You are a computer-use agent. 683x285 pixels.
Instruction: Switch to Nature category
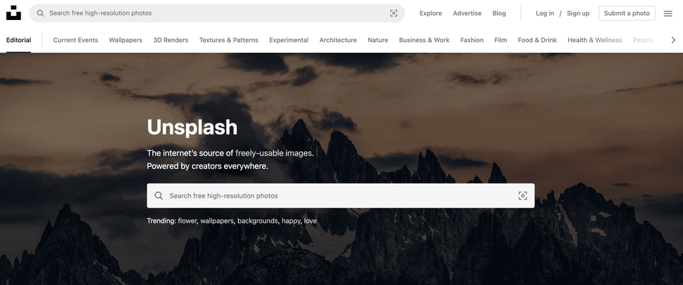coord(378,40)
